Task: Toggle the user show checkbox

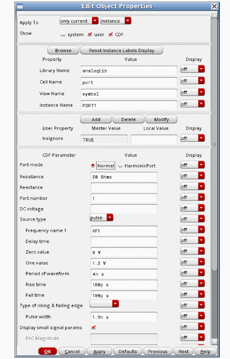Action: pyautogui.click(x=90, y=34)
